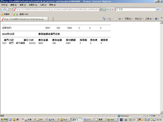
Task: Click the Windows 开始 Start button
Action: click(x=4, y=120)
